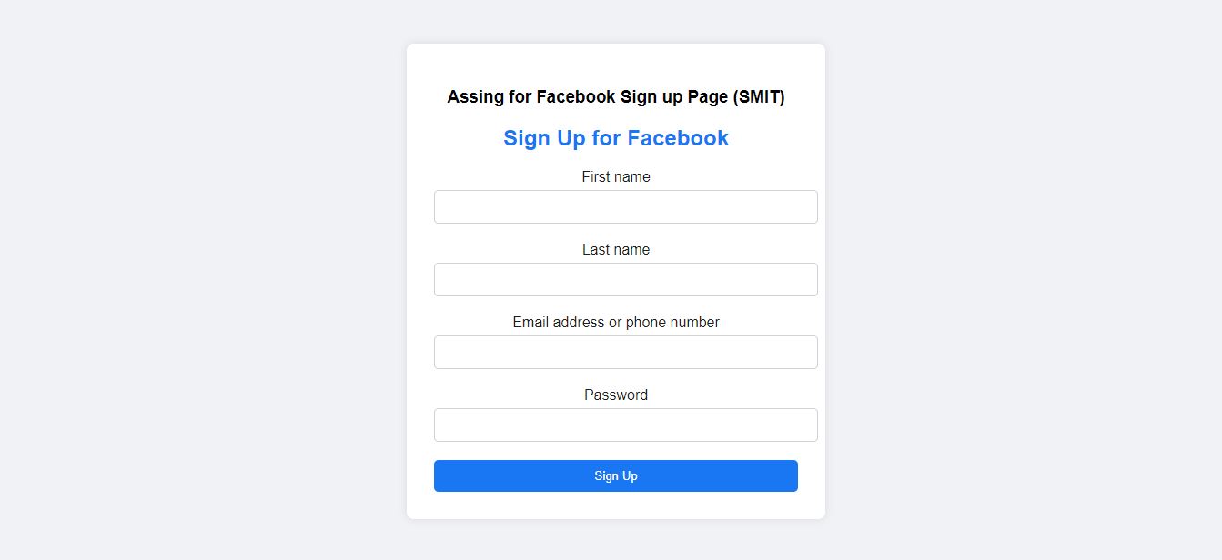The width and height of the screenshot is (1222, 560).
Task: Click the word "name" in the First name label
Action: (x=631, y=176)
